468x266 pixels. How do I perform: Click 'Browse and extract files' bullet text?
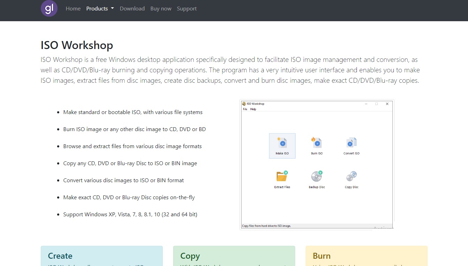click(x=132, y=146)
